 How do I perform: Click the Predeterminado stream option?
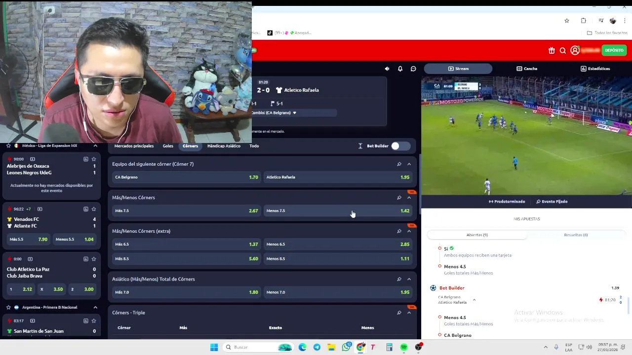click(x=507, y=202)
